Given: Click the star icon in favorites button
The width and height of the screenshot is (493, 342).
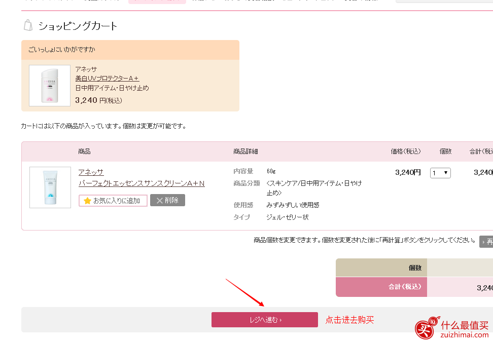Looking at the screenshot, I should (x=87, y=200).
